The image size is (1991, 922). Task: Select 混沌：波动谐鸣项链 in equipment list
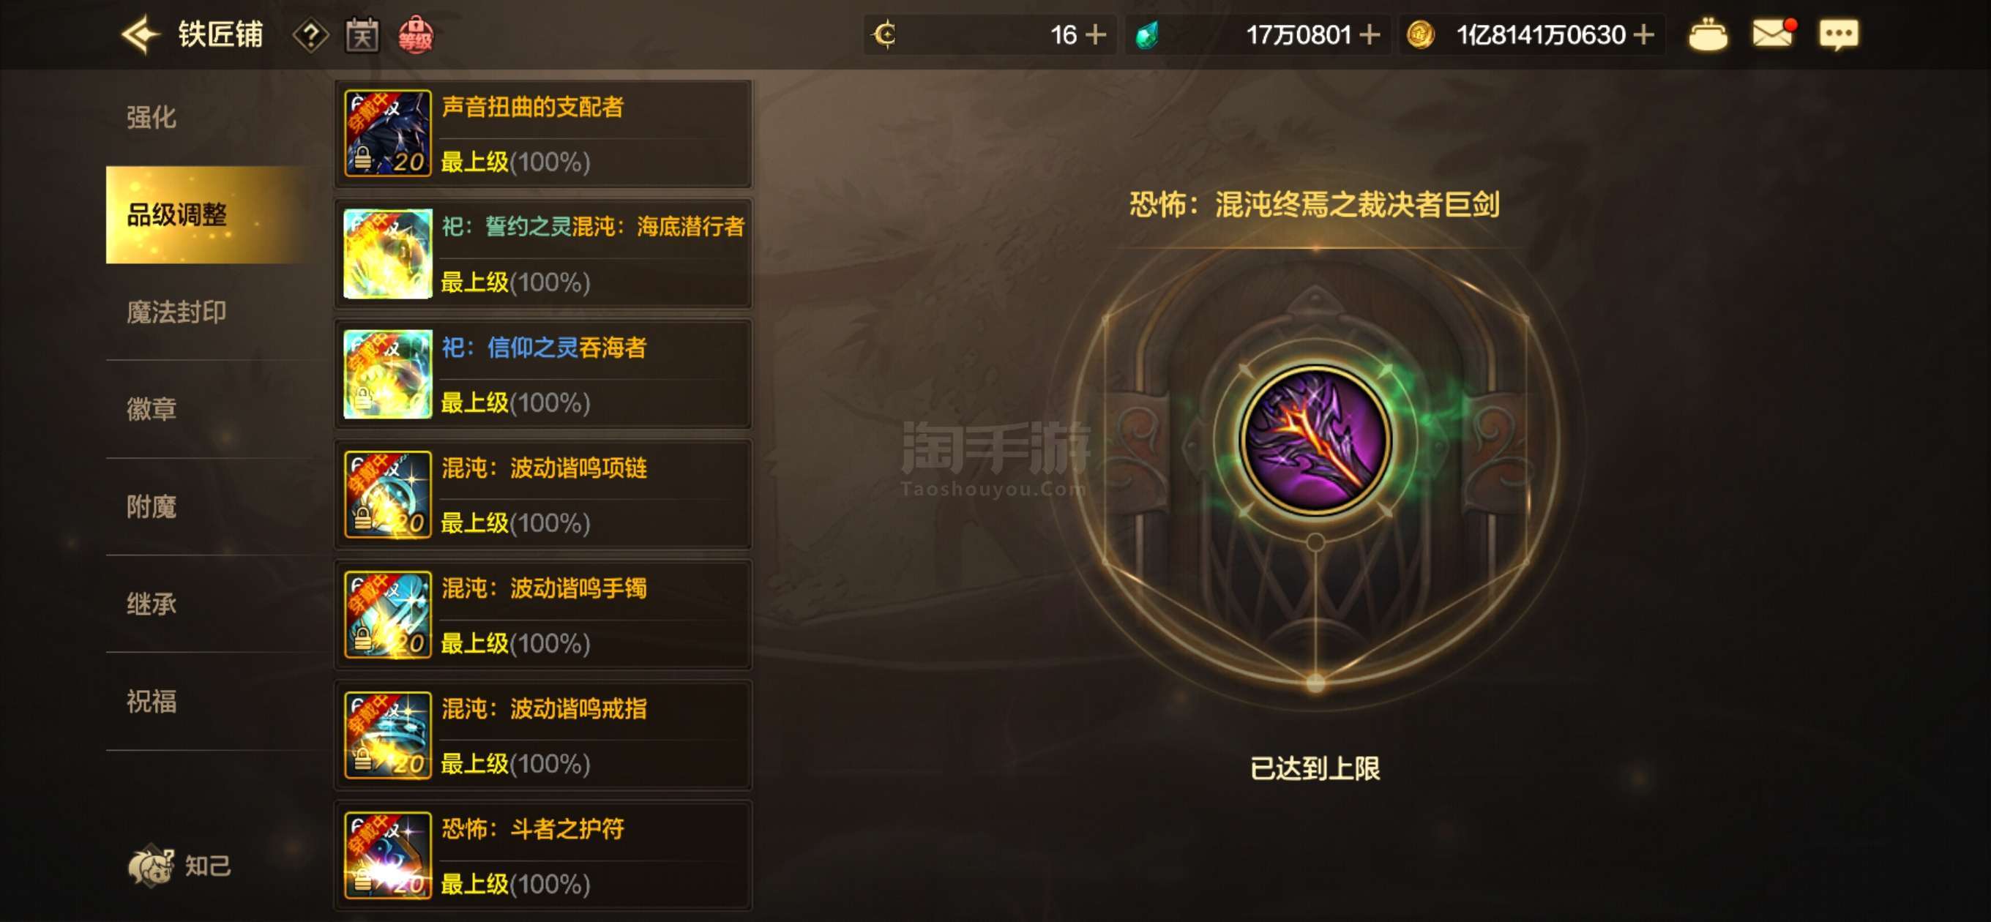[543, 495]
